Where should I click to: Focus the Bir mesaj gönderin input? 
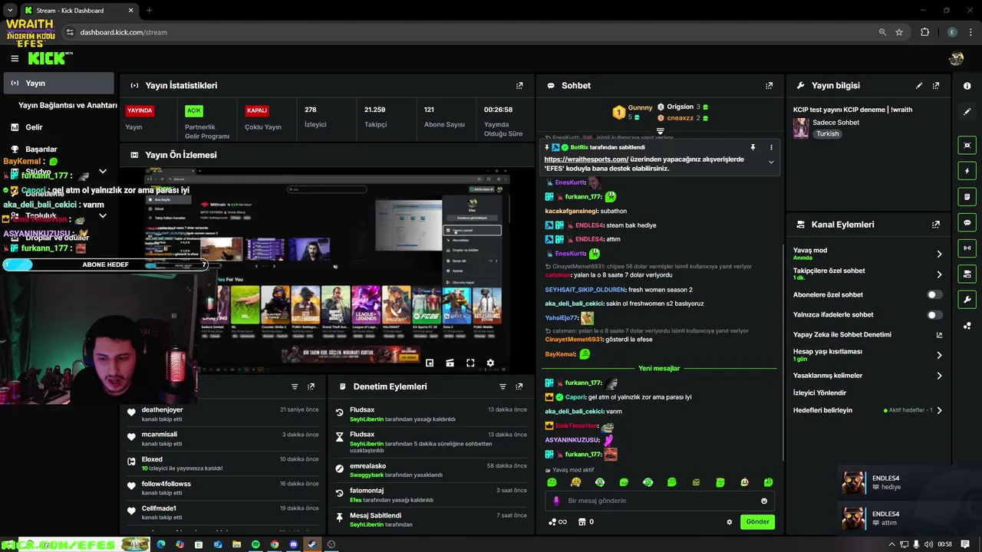[x=660, y=501]
